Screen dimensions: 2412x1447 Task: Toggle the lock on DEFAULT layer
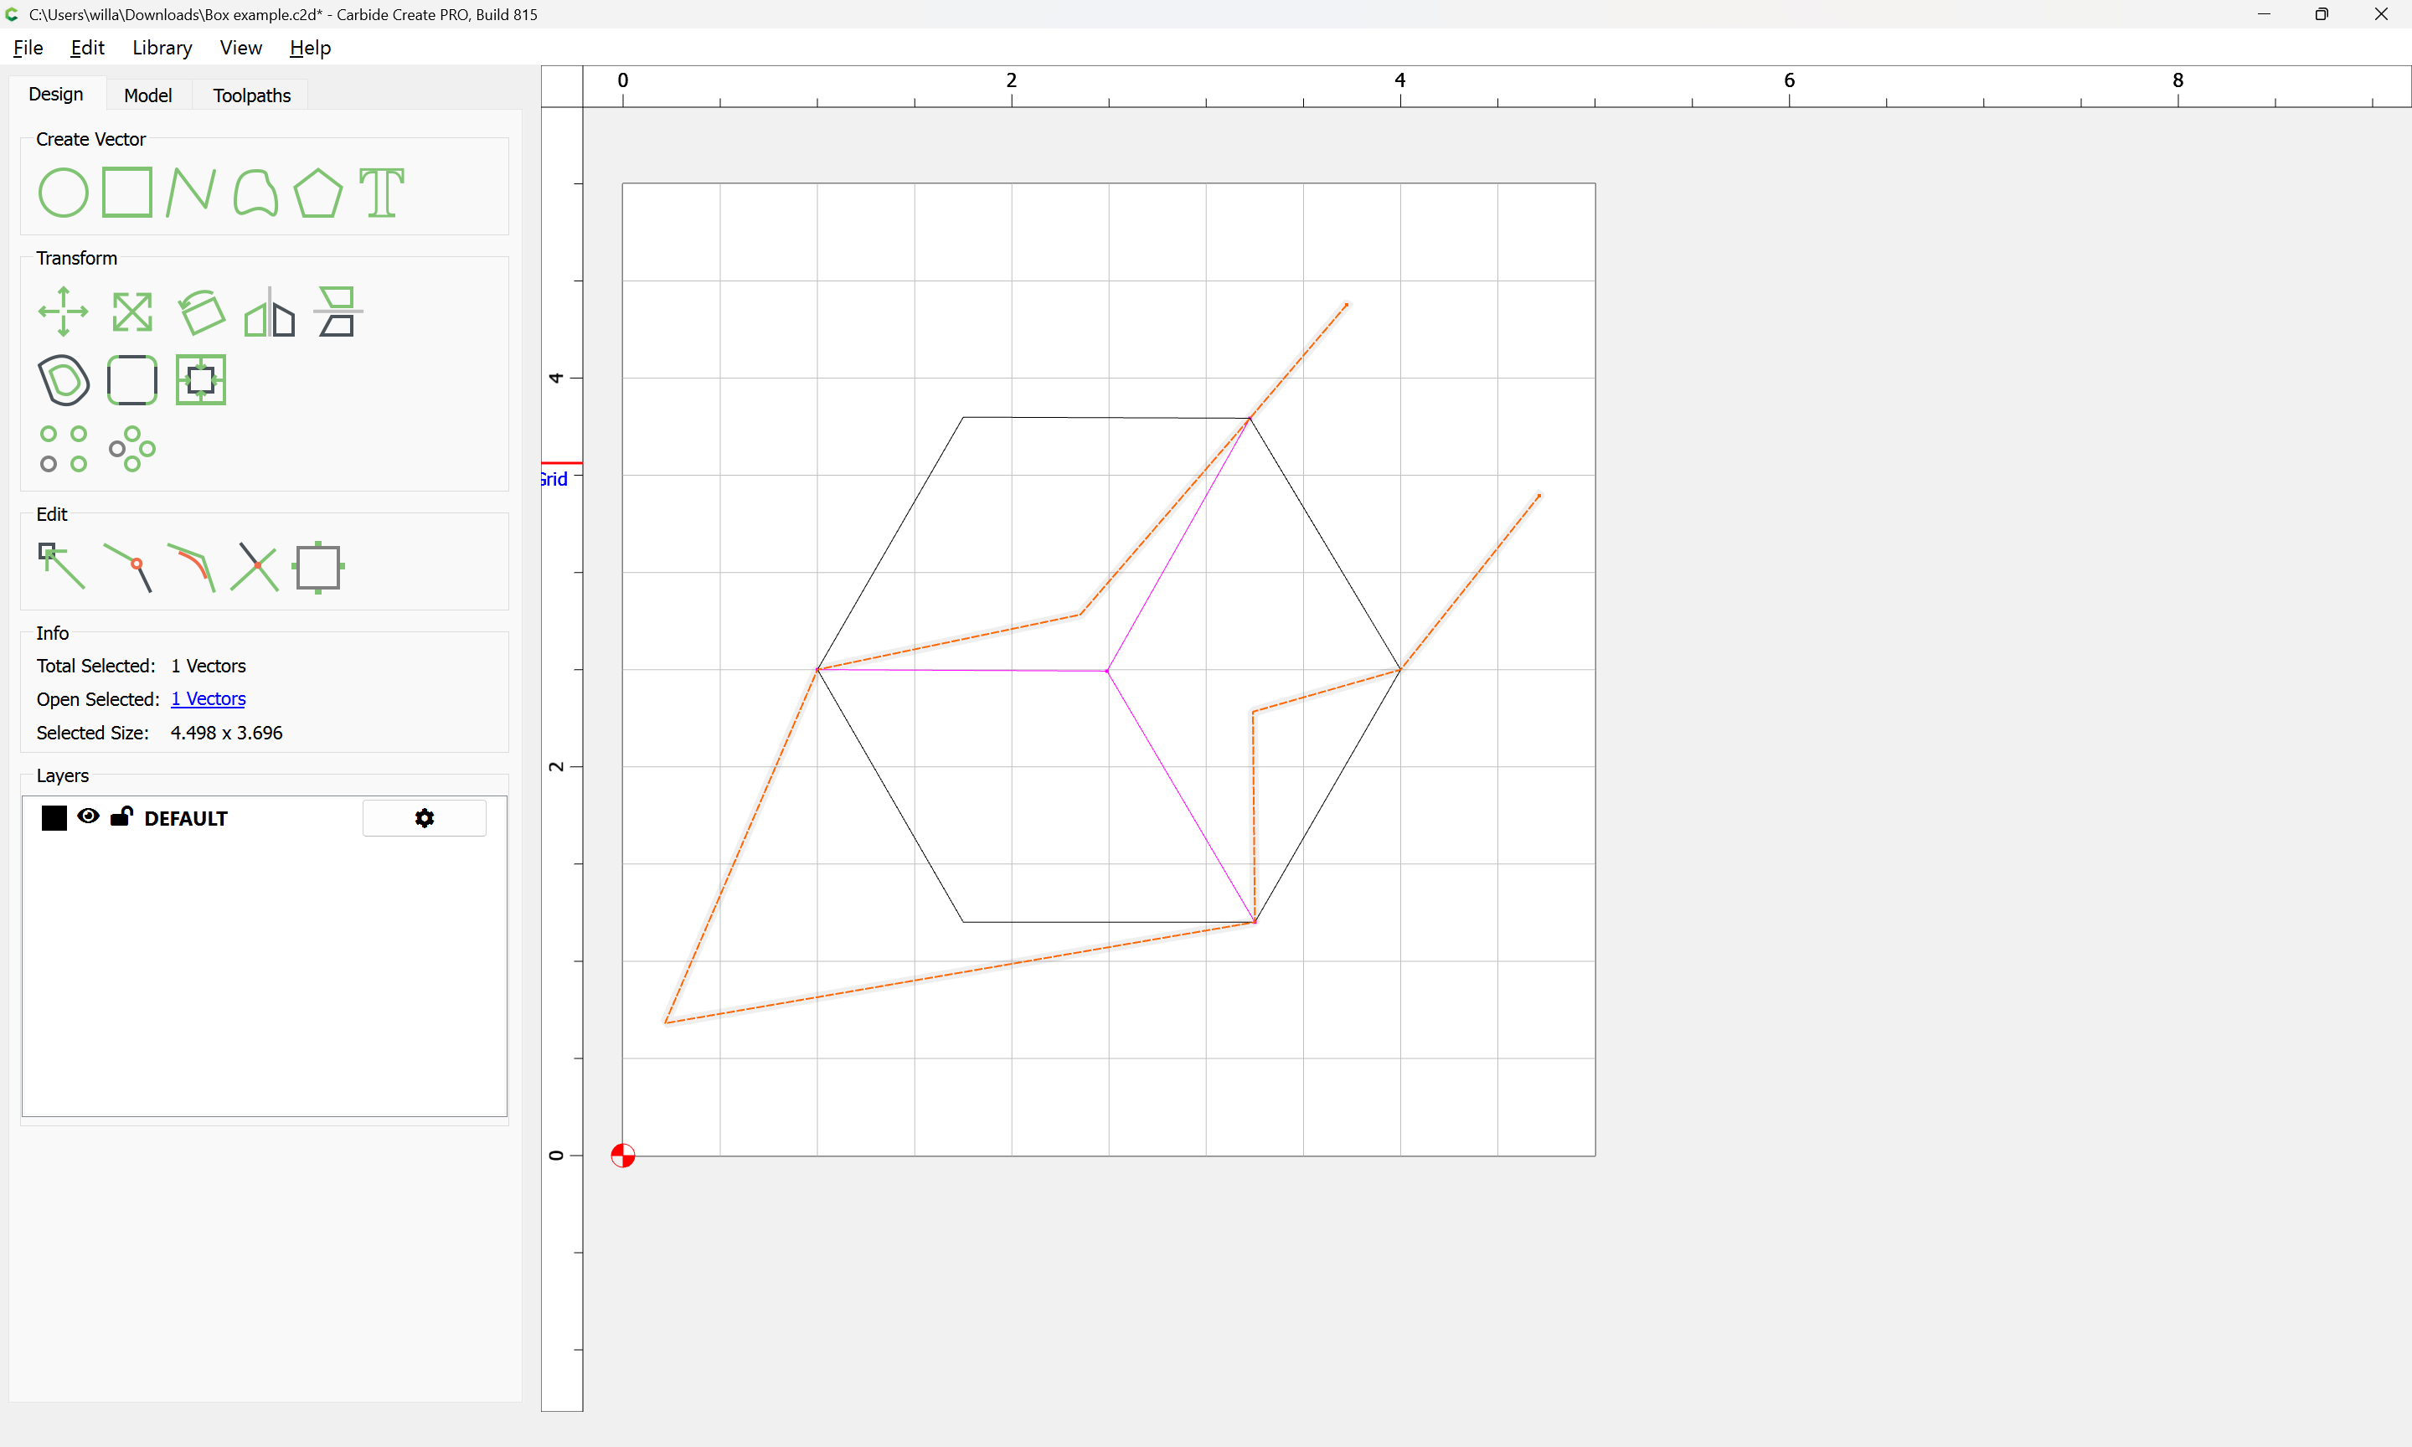pos(121,816)
